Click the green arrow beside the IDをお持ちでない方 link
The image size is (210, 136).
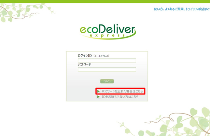pos(98,97)
